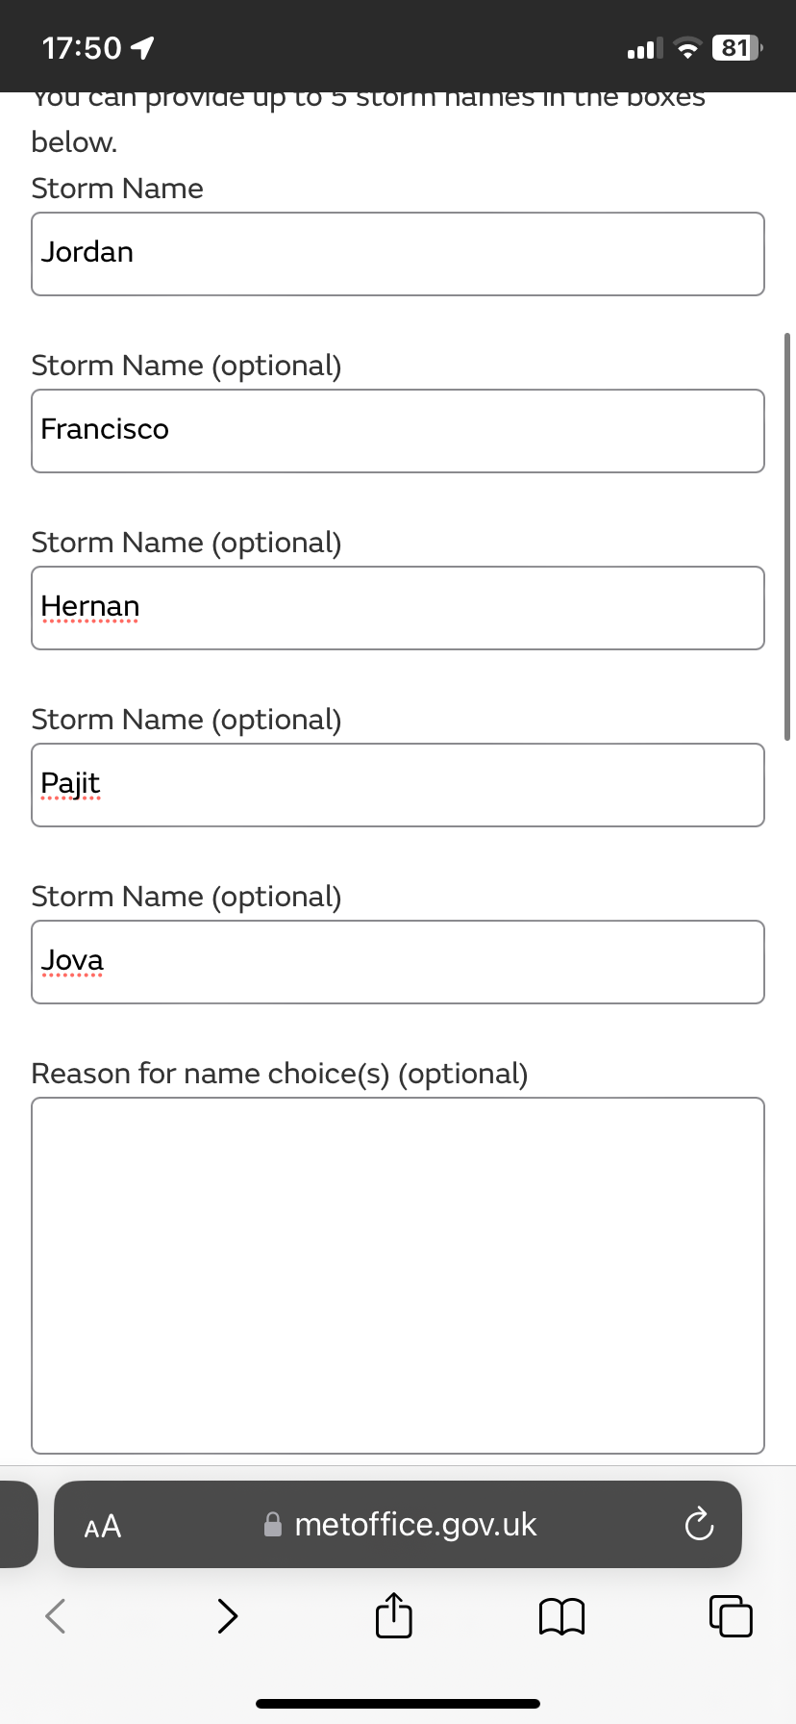
Task: Select the Francisco storm name field
Action: click(x=398, y=431)
